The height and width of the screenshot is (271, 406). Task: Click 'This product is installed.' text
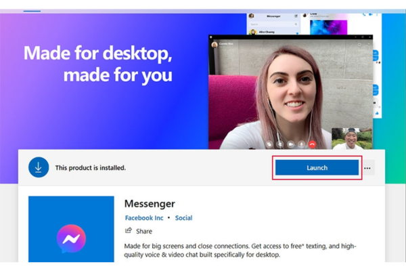click(x=91, y=168)
